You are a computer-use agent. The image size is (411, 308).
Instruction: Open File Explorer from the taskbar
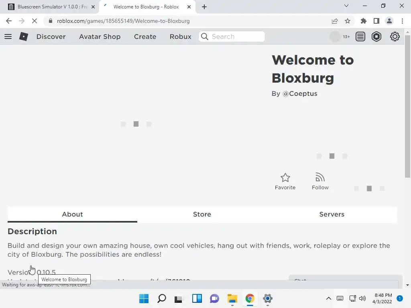pyautogui.click(x=232, y=298)
